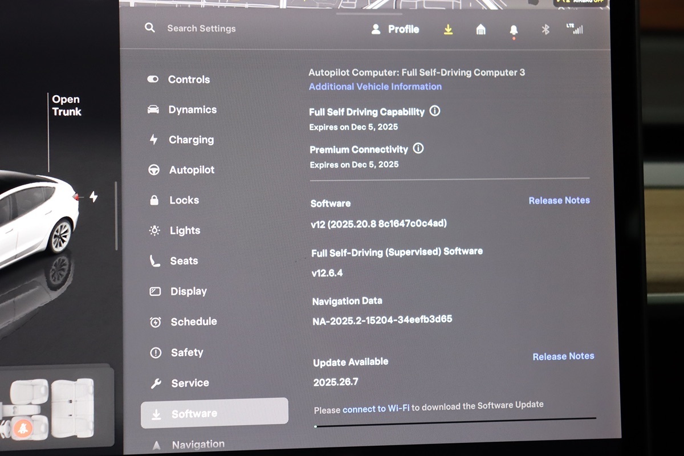Viewport: 684px width, 456px height.
Task: Tap the search magnifier icon
Action: click(x=150, y=28)
